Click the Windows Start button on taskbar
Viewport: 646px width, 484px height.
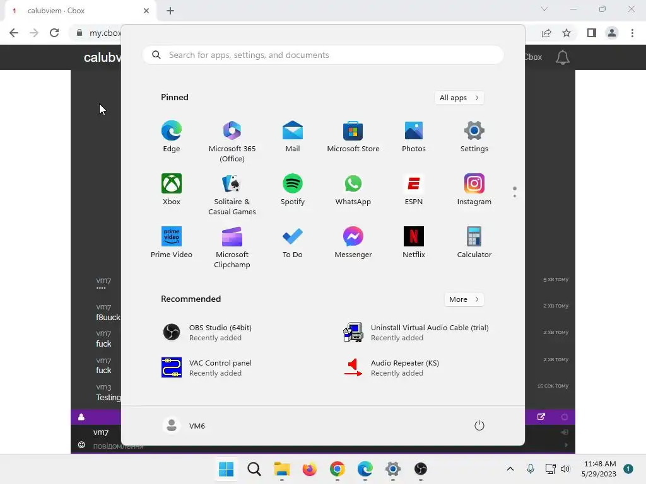pos(226,469)
